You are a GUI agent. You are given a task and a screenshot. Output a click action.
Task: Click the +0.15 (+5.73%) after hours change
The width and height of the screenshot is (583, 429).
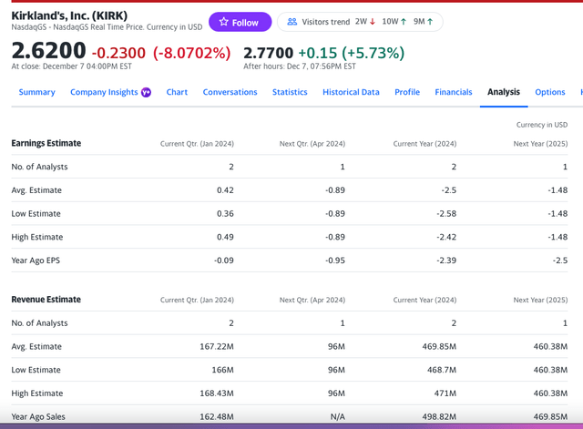352,53
